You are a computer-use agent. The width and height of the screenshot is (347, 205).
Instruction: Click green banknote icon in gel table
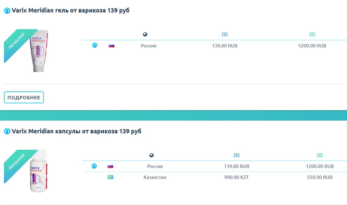click(x=312, y=34)
